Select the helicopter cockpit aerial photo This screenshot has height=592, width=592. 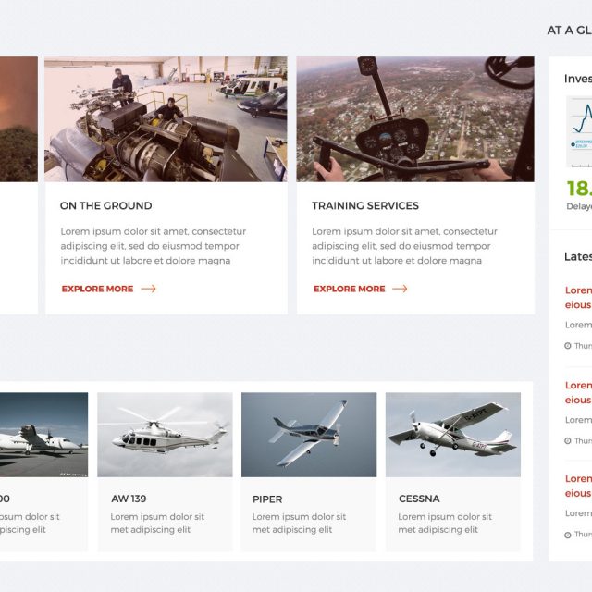415,119
